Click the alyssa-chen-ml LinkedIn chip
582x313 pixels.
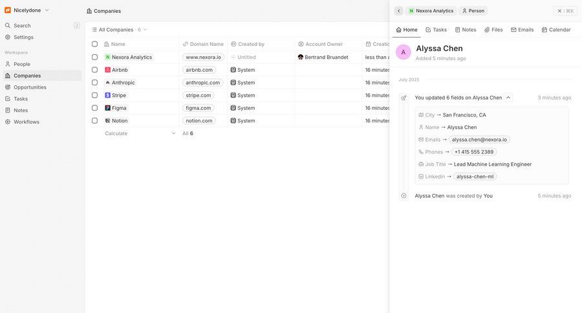475,177
